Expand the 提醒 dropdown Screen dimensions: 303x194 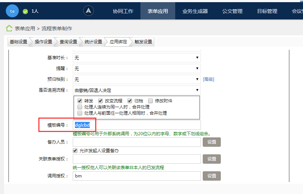click(136, 69)
